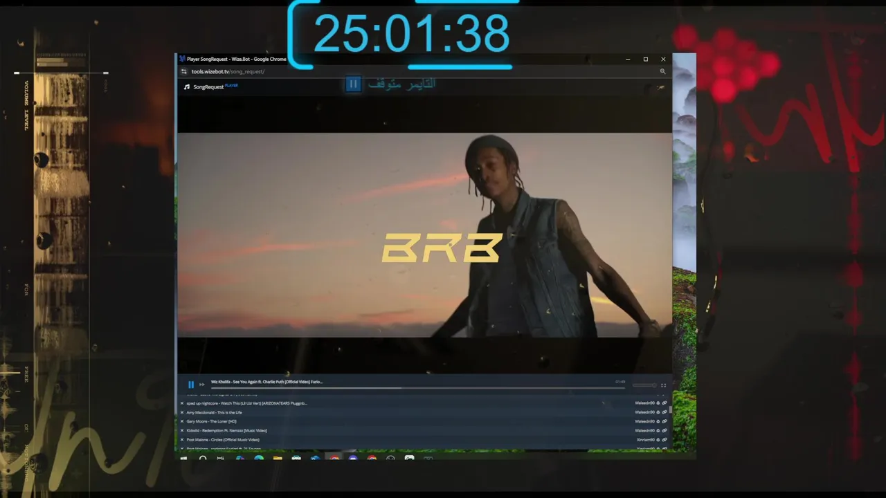This screenshot has width=886, height=498.
Task: Maximize the Player SongRequest Chrome window
Action: (646, 59)
